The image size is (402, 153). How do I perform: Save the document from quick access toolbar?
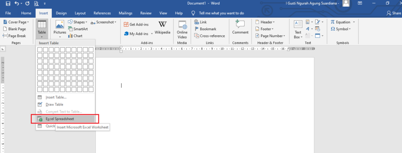point(8,4)
